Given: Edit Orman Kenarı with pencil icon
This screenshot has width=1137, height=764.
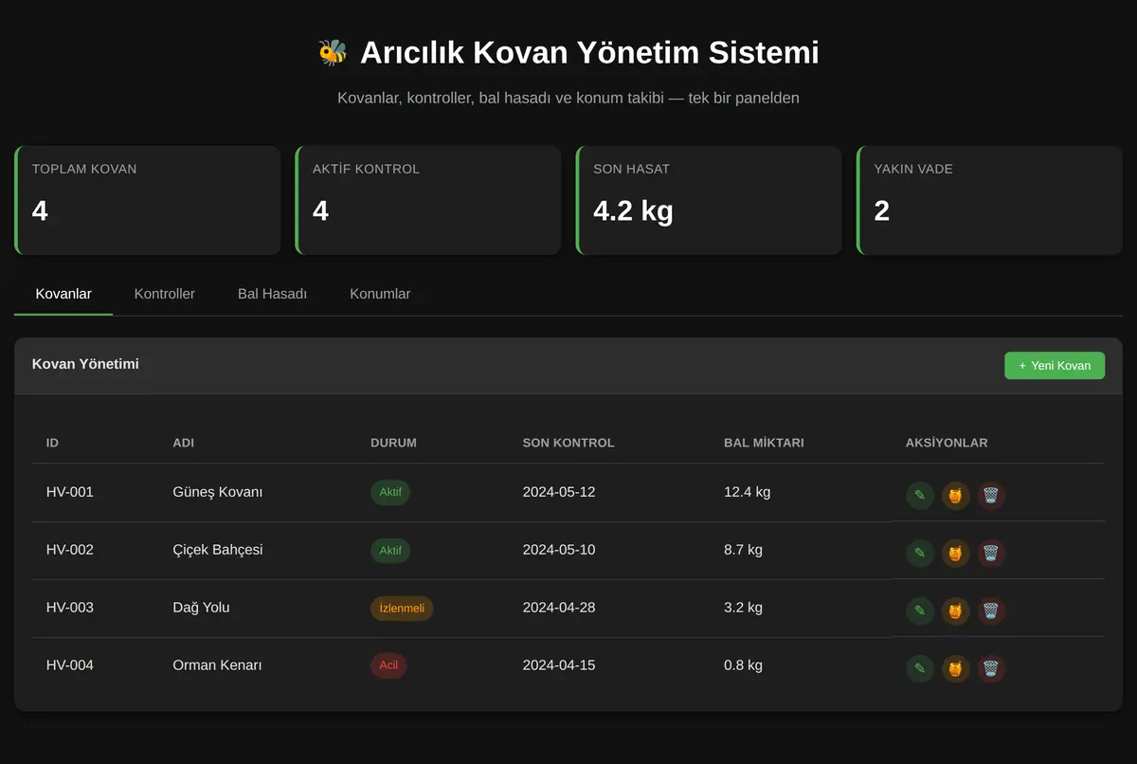Looking at the screenshot, I should pyautogui.click(x=920, y=668).
